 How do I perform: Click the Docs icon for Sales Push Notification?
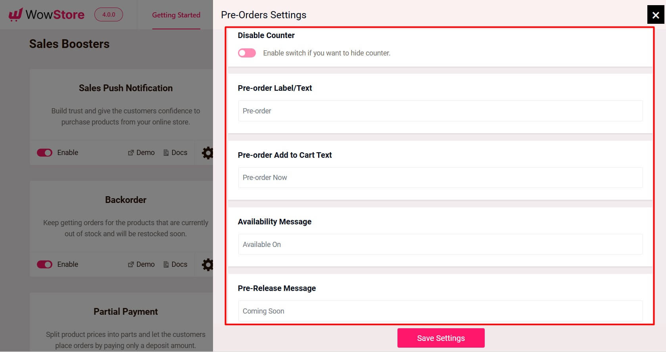166,152
